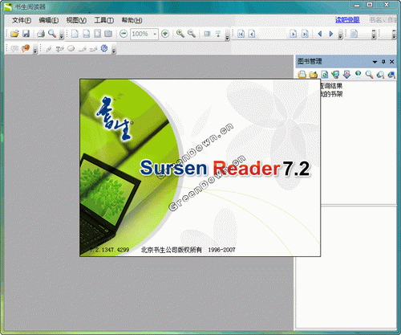Screen dimensions: 401x335
Task: Expand the drawing toolbar overflow options
Action: [x=114, y=50]
